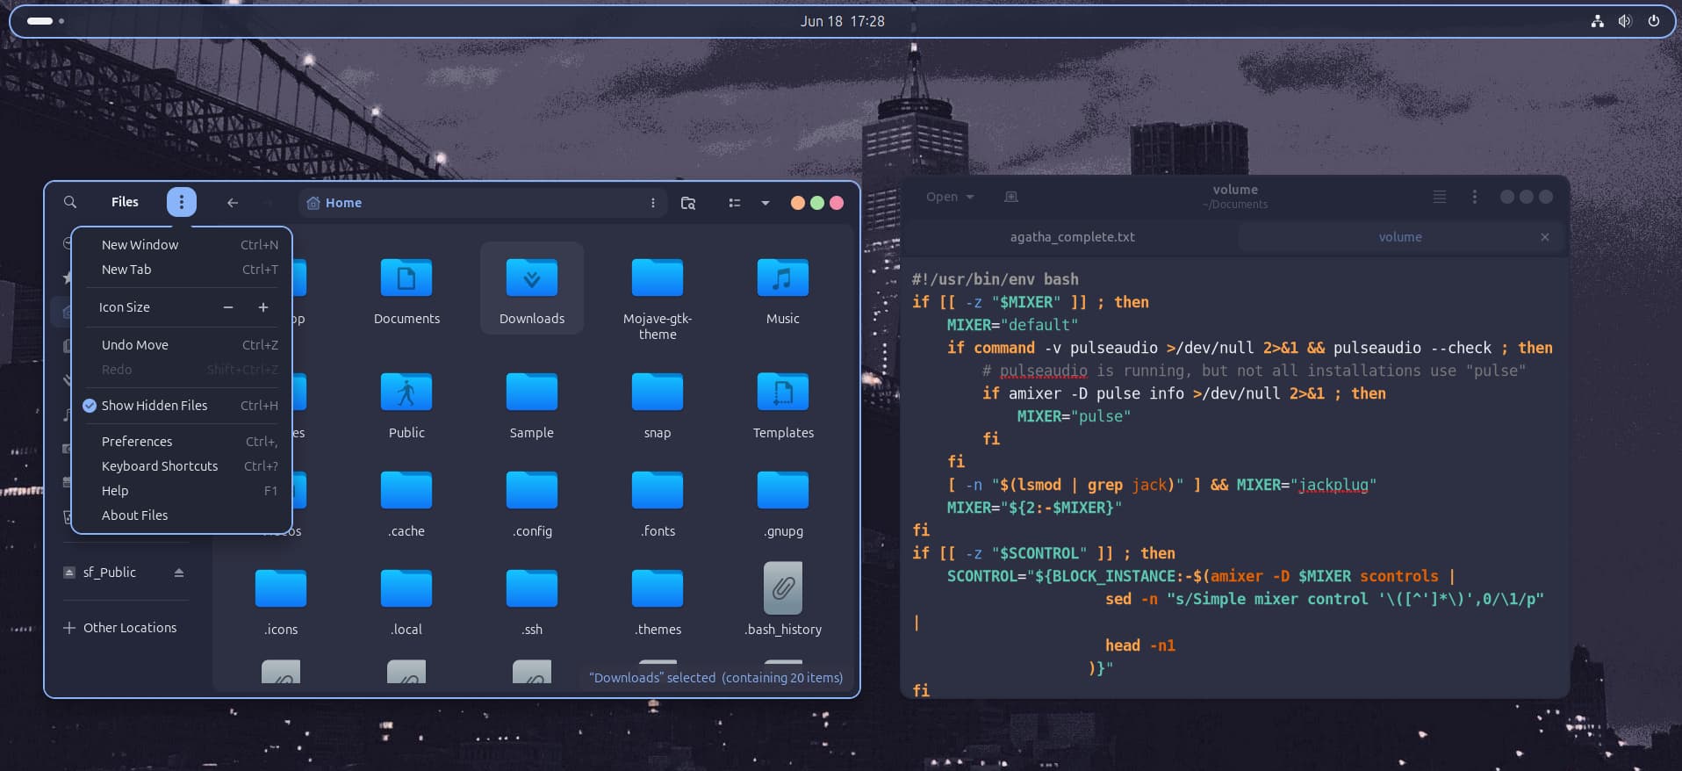The height and width of the screenshot is (771, 1682).
Task: Select Undo Move menu entry
Action: (182, 345)
